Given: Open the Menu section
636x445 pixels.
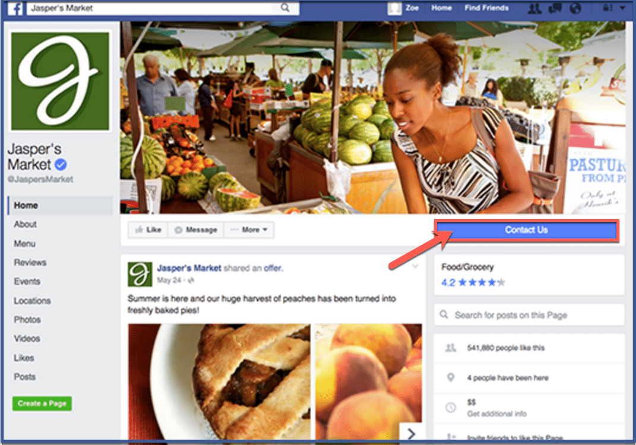Looking at the screenshot, I should point(25,244).
